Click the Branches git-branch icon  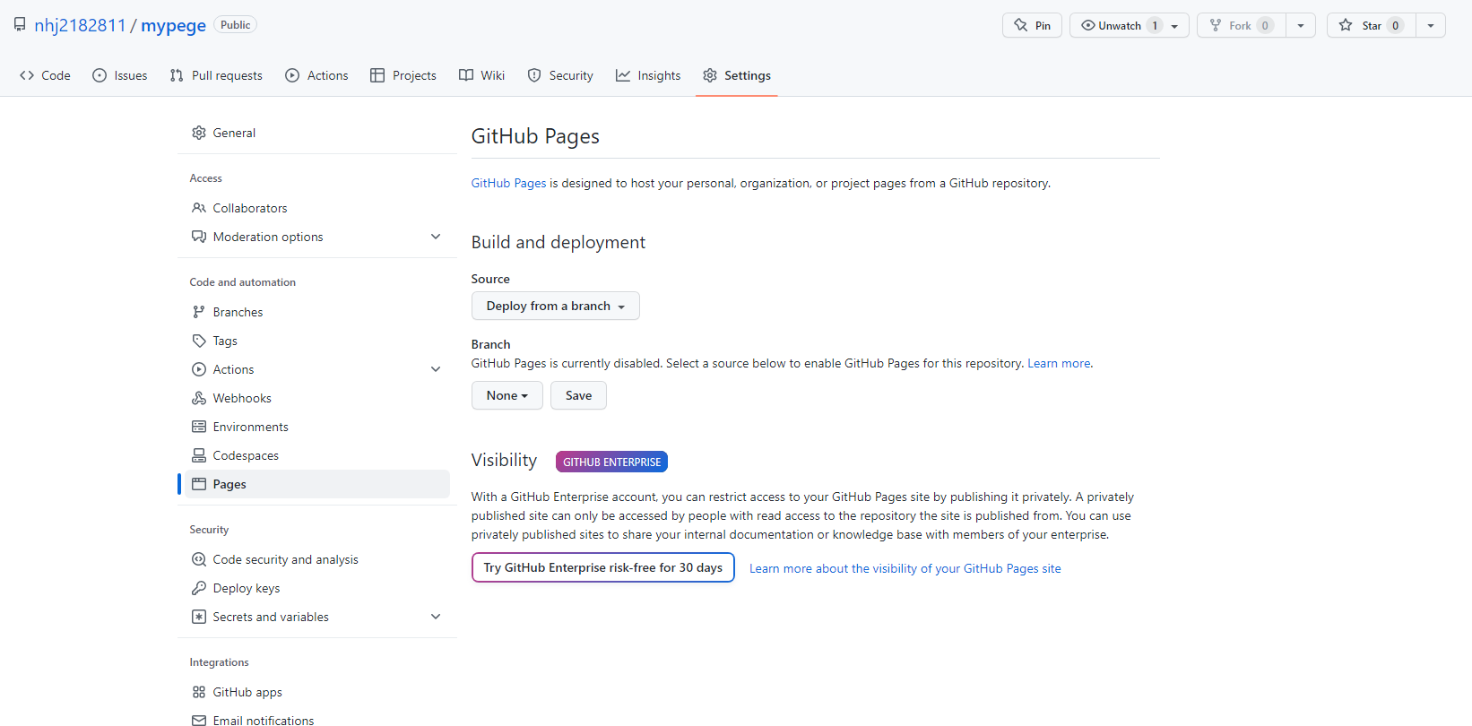[x=199, y=312]
